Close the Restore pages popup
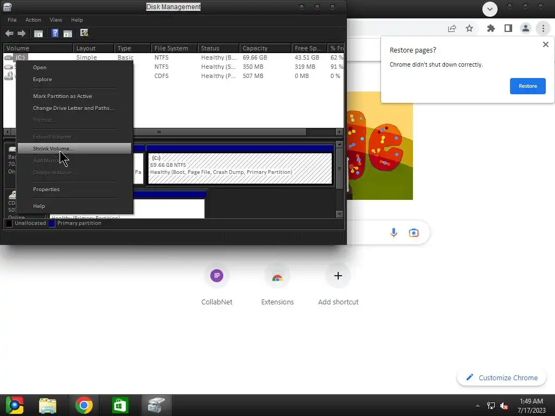The width and height of the screenshot is (555, 416). (x=546, y=44)
